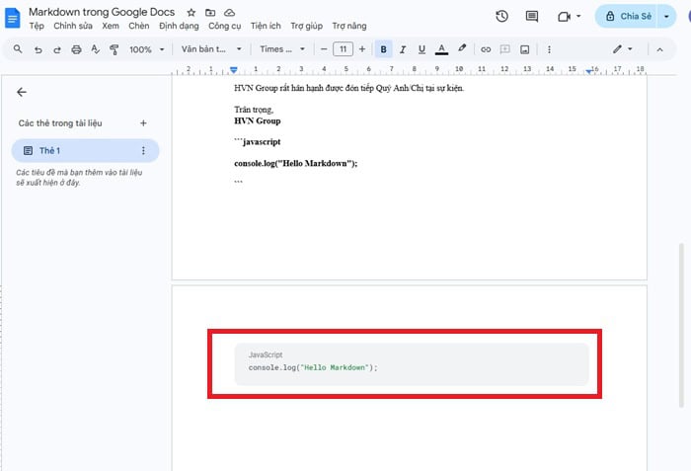Star this document as favorite
The width and height of the screenshot is (691, 471).
coord(192,12)
